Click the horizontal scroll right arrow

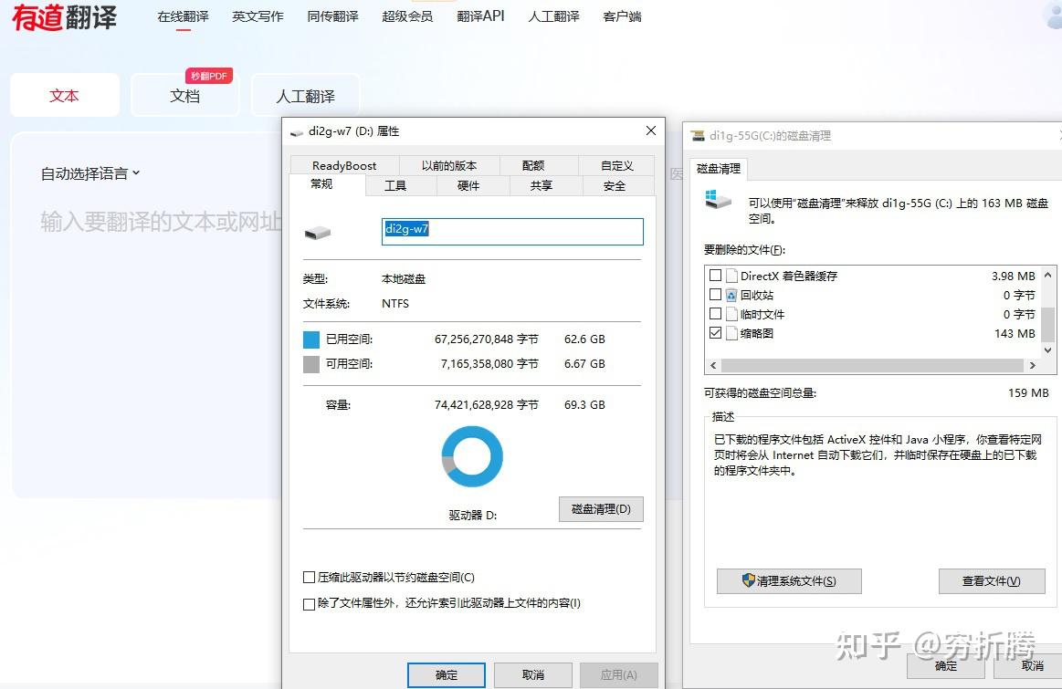click(1032, 365)
